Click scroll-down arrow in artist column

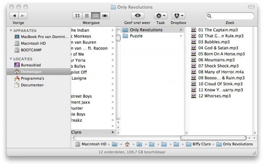click(x=118, y=128)
